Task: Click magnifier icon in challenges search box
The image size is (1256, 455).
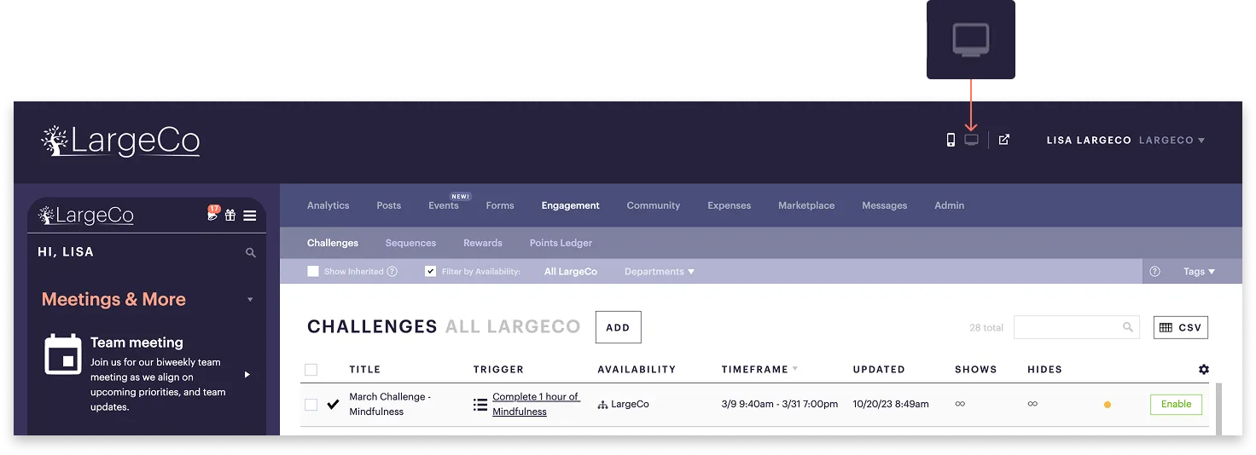Action: [1128, 326]
